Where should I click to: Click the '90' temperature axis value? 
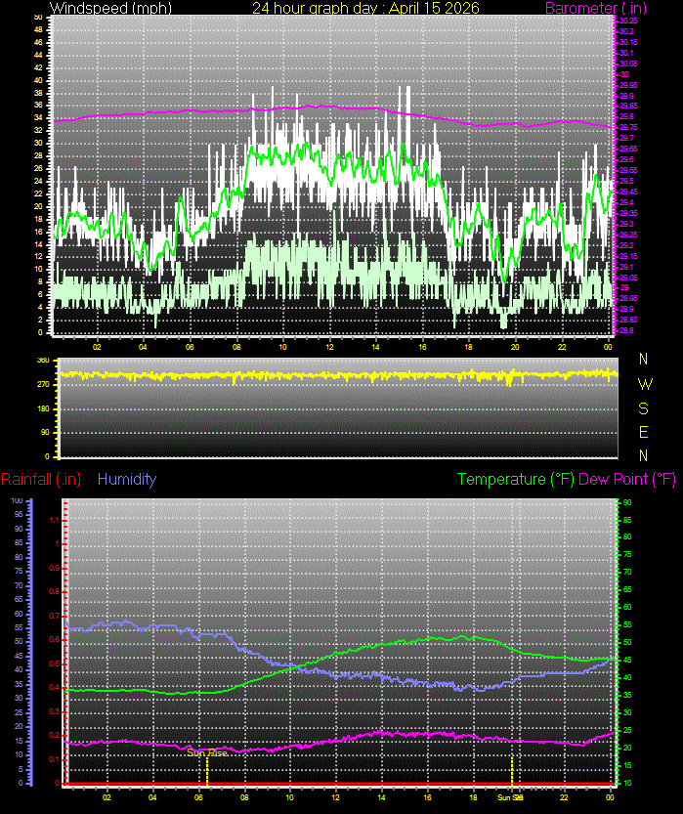pyautogui.click(x=627, y=502)
